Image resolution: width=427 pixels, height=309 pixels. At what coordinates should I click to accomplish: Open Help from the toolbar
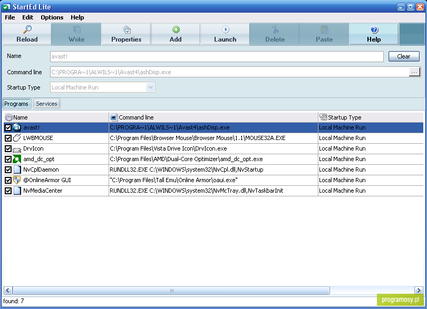click(x=374, y=34)
